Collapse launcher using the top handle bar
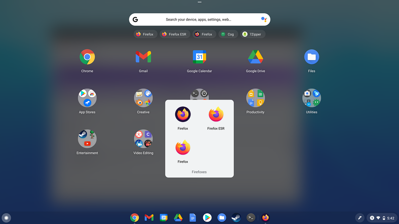Image resolution: width=399 pixels, height=224 pixels. [199, 2]
